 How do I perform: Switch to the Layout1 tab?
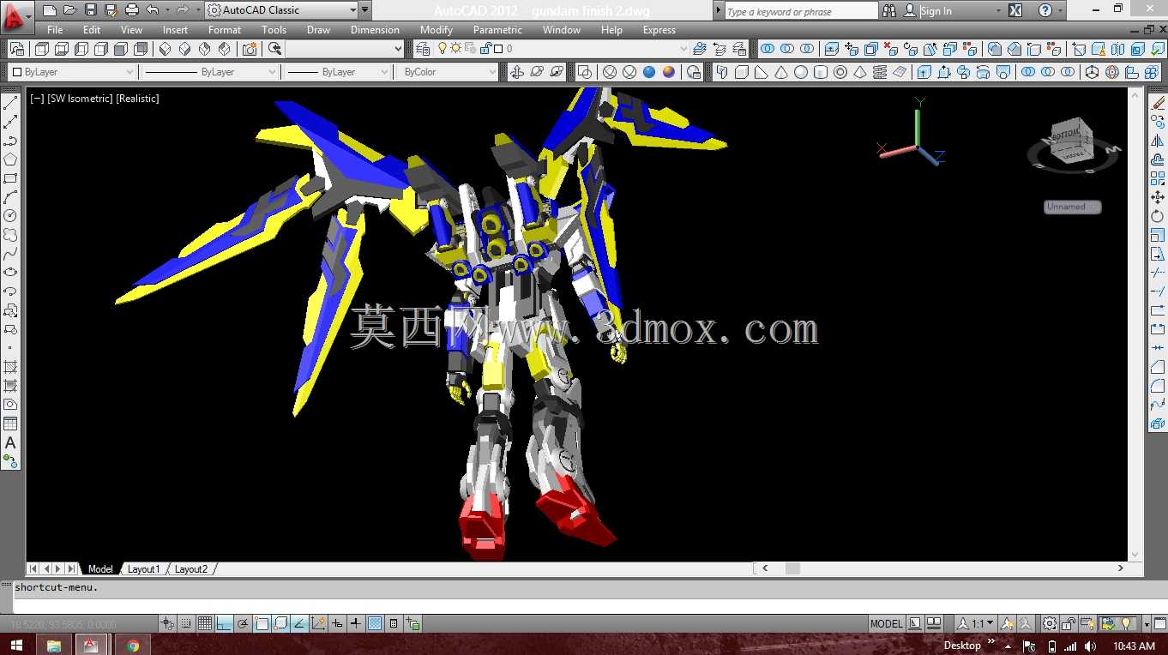click(x=144, y=569)
